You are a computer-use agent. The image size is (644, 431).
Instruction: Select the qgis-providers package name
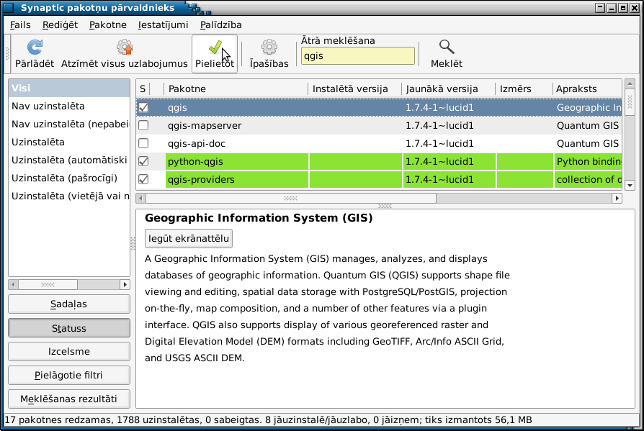(x=201, y=180)
